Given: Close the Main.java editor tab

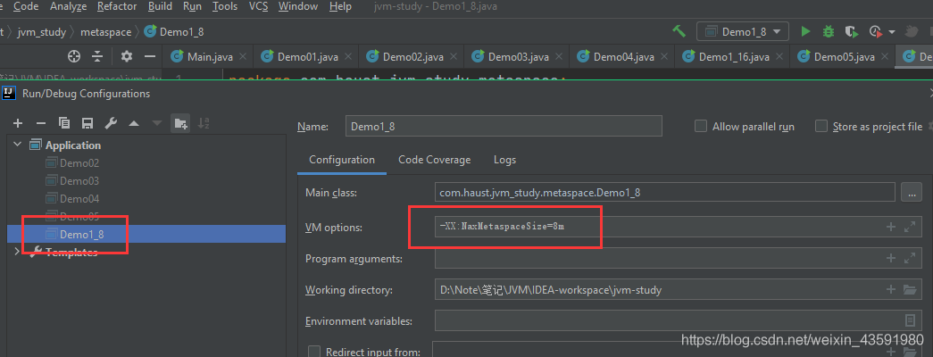Looking at the screenshot, I should [x=242, y=56].
